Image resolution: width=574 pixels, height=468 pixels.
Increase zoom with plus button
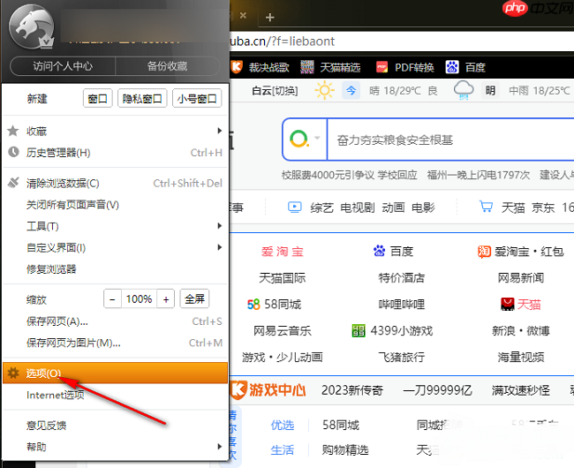click(166, 299)
